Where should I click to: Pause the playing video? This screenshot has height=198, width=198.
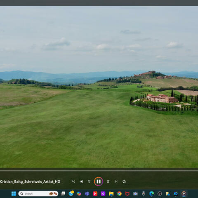tap(99, 181)
